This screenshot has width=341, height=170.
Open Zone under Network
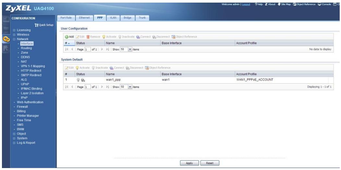(x=24, y=53)
